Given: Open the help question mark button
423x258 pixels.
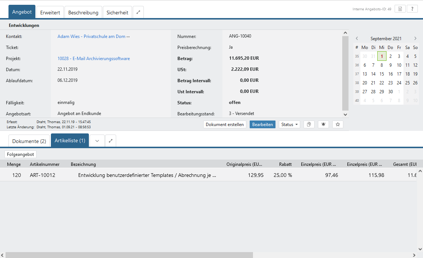Looking at the screenshot, I should pyautogui.click(x=412, y=9).
